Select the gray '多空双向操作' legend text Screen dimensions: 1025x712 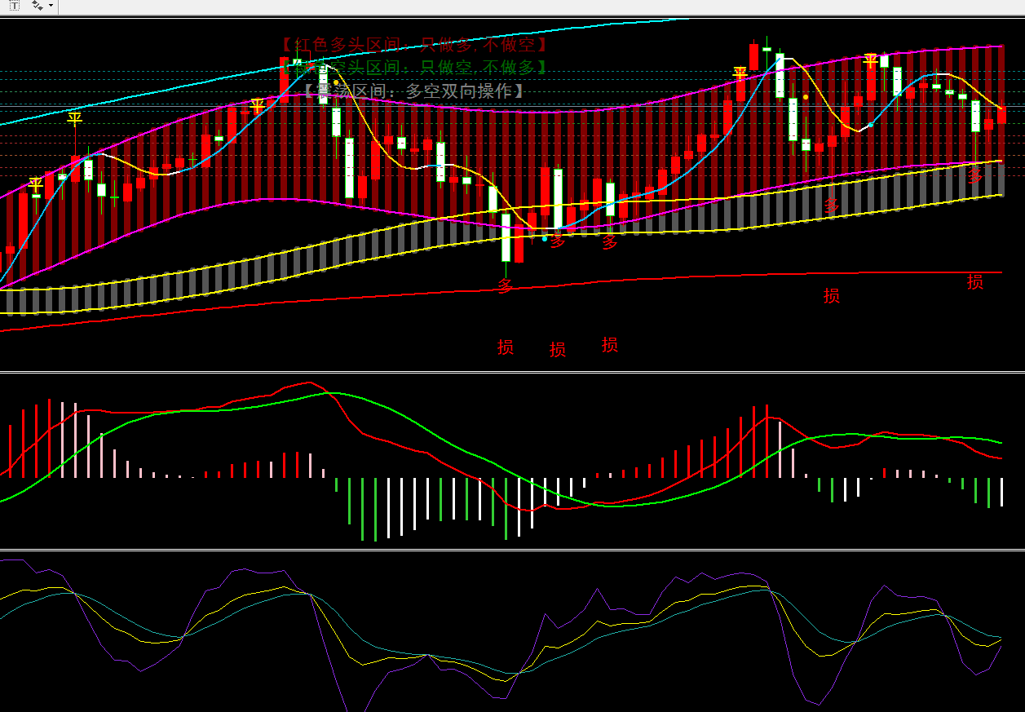click(x=459, y=91)
